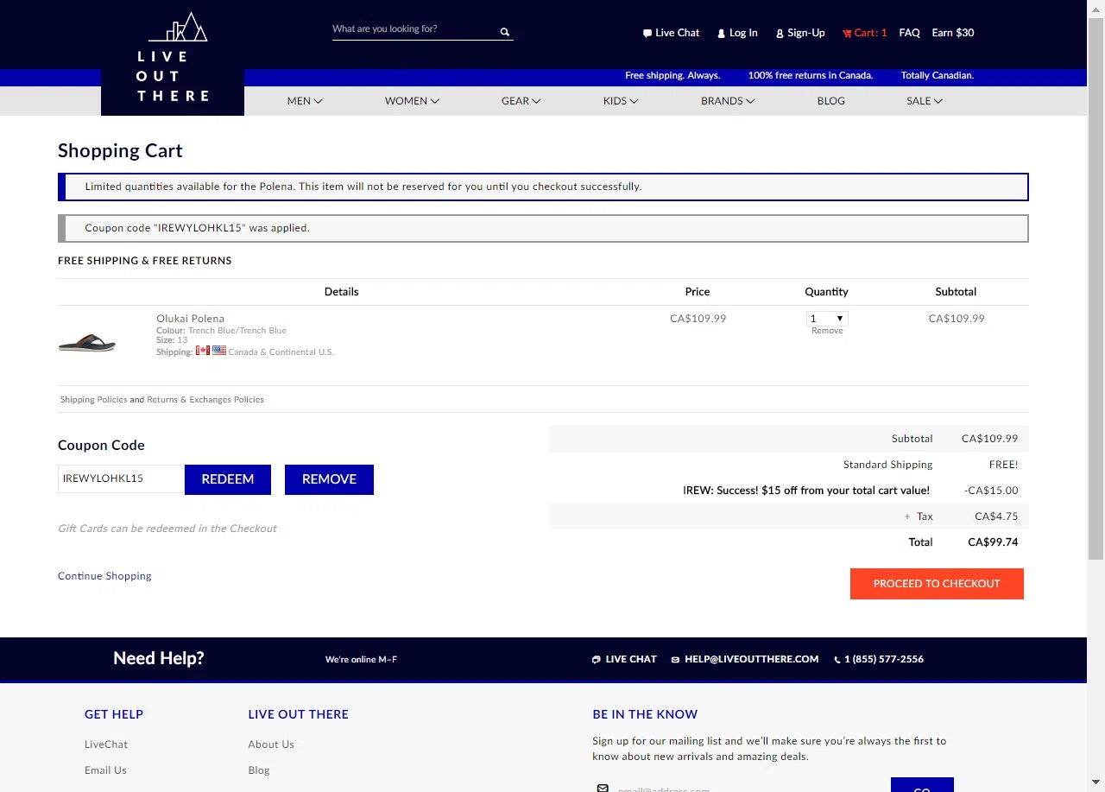
Task: Open the KIDS menu dropdown
Action: (621, 101)
